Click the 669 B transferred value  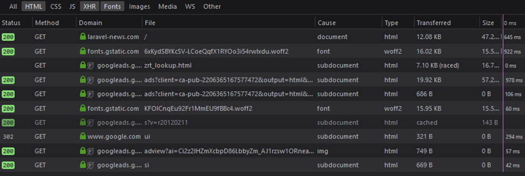(x=424, y=164)
